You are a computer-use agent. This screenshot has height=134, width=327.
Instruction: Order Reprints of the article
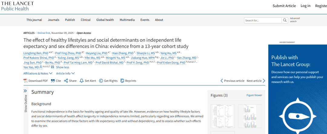coord(128,81)
